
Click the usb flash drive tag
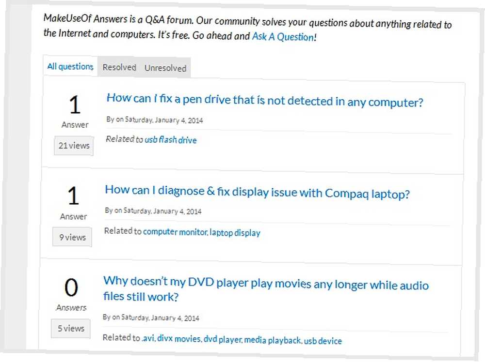pyautogui.click(x=170, y=140)
